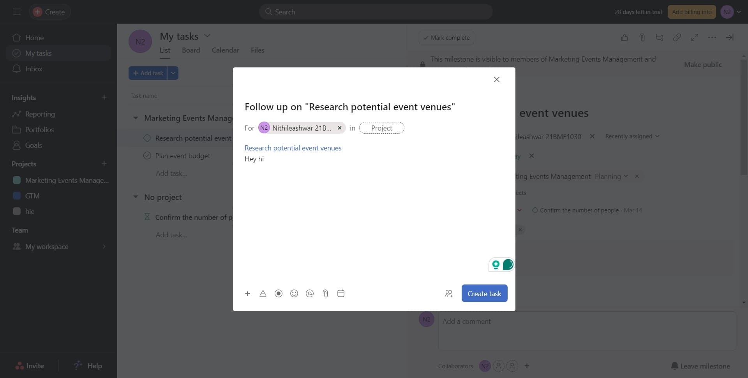748x378 pixels.
Task: Open the Recently assigned sort dropdown
Action: (x=631, y=136)
